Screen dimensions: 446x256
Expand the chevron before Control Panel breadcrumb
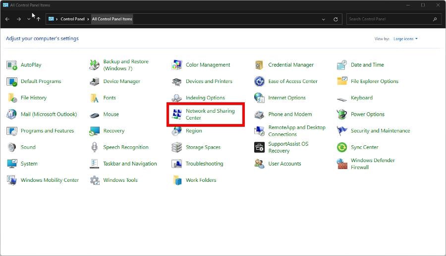tap(57, 19)
